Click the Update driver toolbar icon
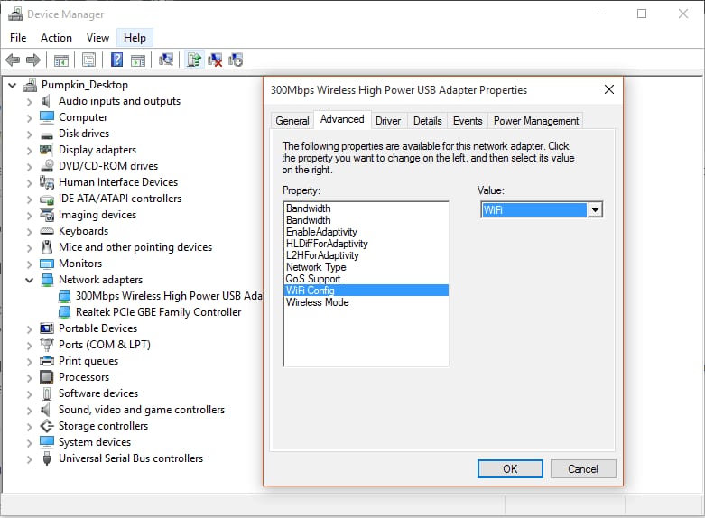This screenshot has height=518, width=705. (x=194, y=60)
